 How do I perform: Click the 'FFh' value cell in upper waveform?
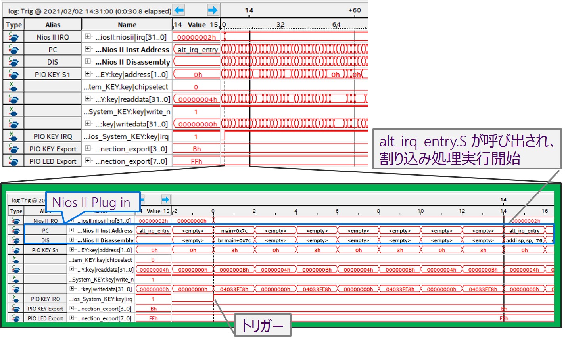[x=196, y=161]
